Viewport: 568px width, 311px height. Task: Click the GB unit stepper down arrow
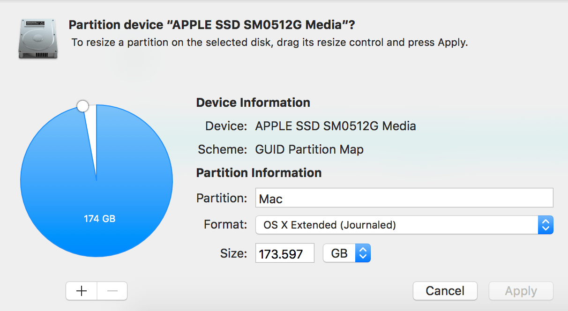point(362,256)
